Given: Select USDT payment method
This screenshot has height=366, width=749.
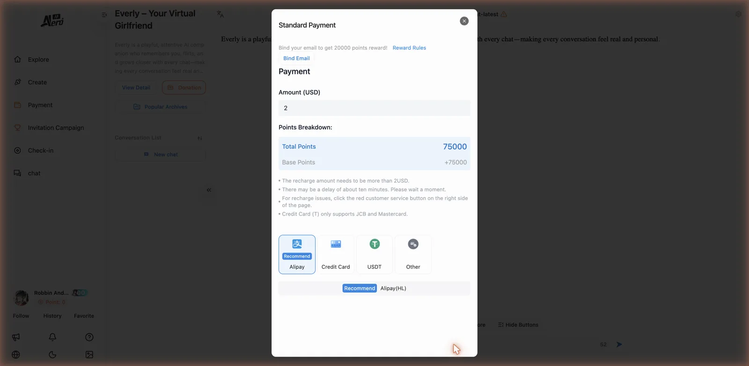Looking at the screenshot, I should coord(374,254).
